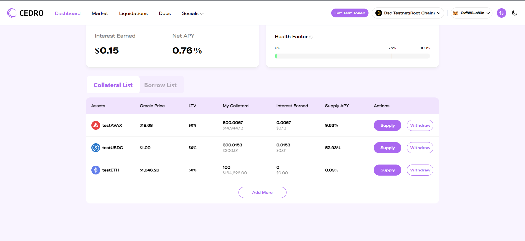Click the testAVAX token icon
This screenshot has width=525, height=241.
click(96, 125)
